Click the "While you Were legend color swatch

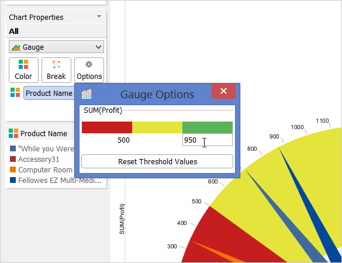click(13, 148)
